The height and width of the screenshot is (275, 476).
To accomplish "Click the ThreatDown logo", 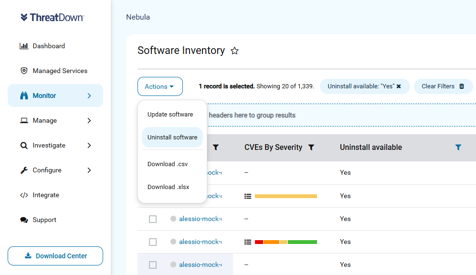I will pos(52,17).
